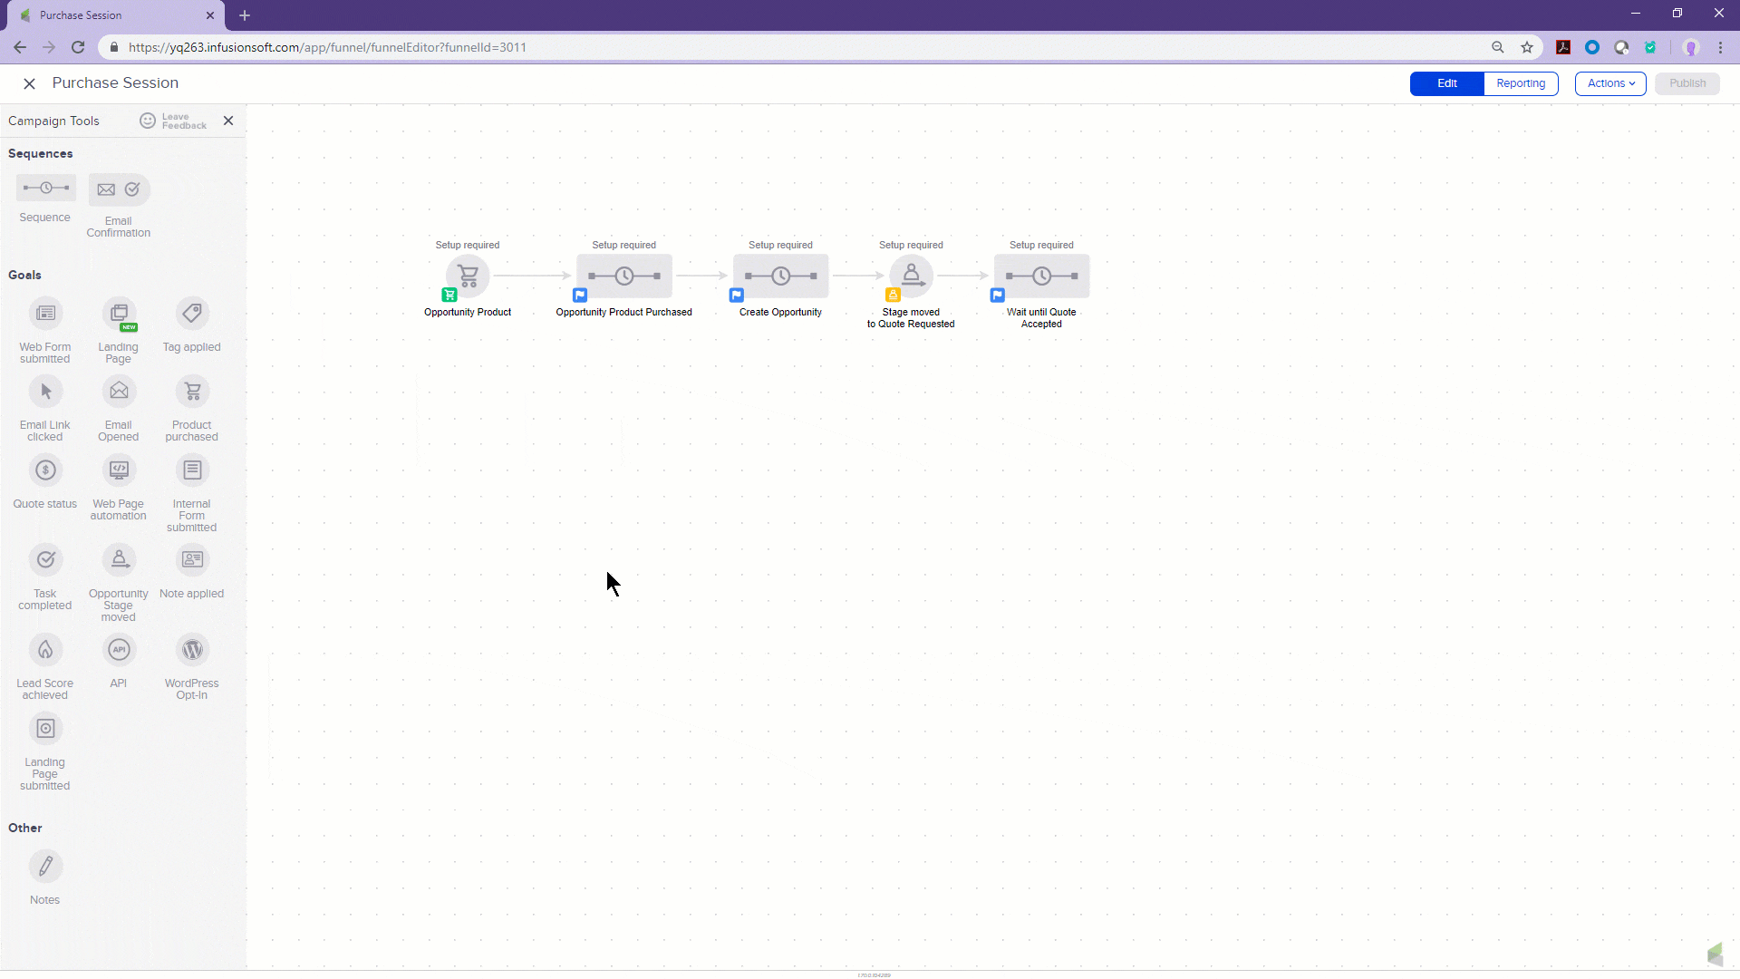Screen dimensions: 1740x979
Task: Select the Opportunity Stage moved goal
Action: 119,560
